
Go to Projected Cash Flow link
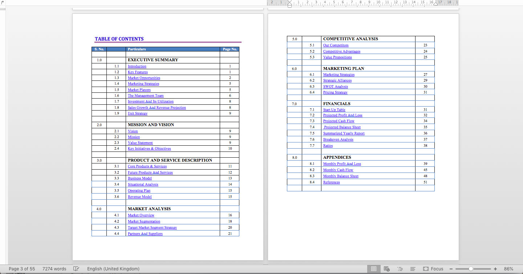[339, 121]
